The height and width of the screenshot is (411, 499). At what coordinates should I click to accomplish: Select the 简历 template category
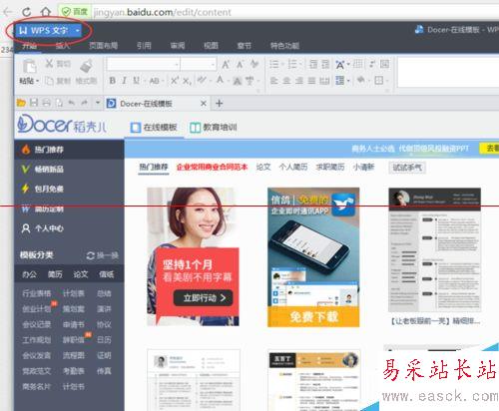pyautogui.click(x=55, y=274)
